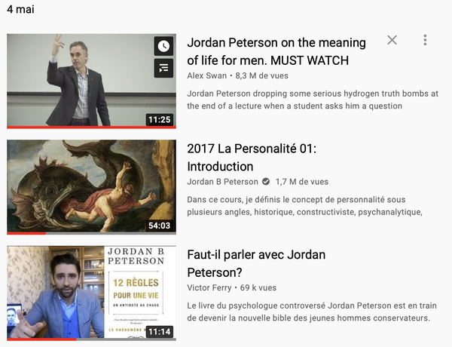Visit Alex Swan channel
The height and width of the screenshot is (347, 452).
coord(206,75)
